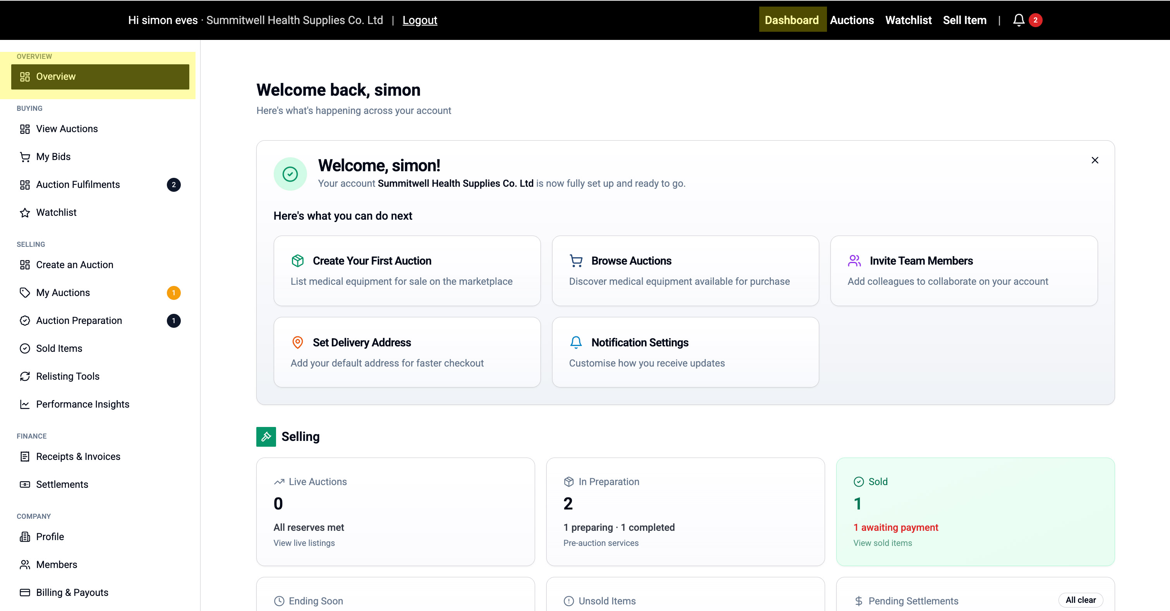This screenshot has height=611, width=1170.
Task: Go to Sell Item in the top bar
Action: 964,20
